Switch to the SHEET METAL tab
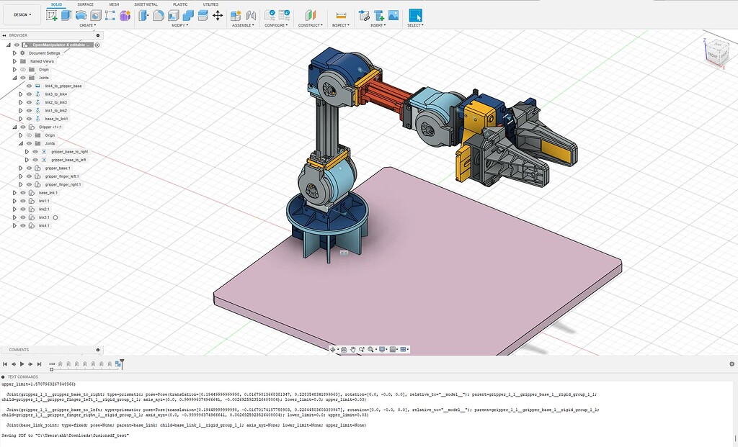Viewport: 738px width, 447px height. tap(146, 5)
